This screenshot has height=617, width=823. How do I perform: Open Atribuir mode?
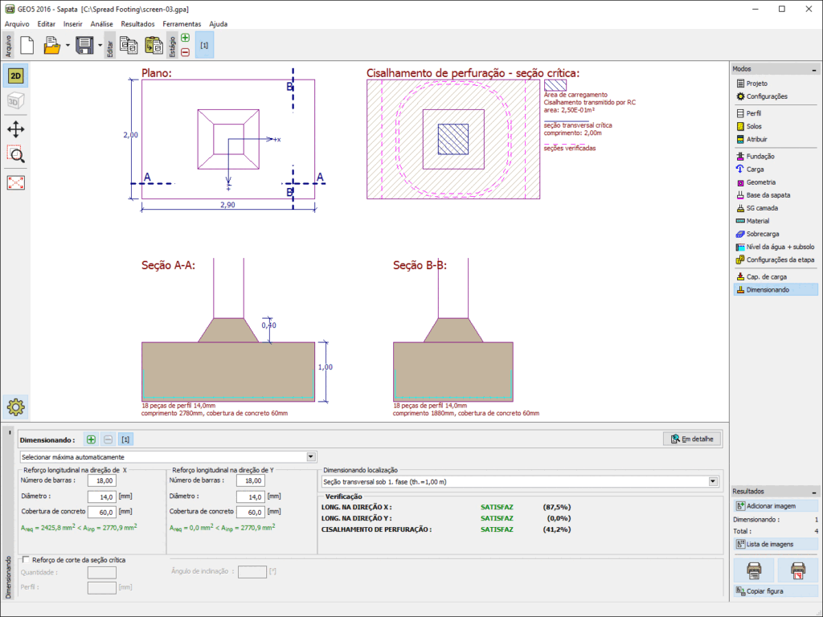coord(776,140)
